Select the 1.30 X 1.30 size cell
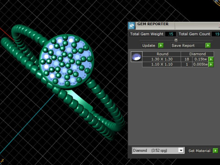The image size is (220, 165). pos(162,59)
